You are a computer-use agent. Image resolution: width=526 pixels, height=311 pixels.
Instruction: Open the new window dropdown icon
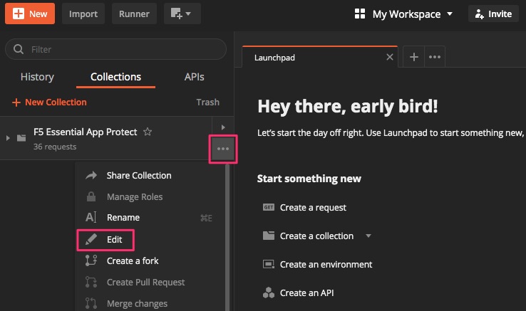tap(182, 14)
